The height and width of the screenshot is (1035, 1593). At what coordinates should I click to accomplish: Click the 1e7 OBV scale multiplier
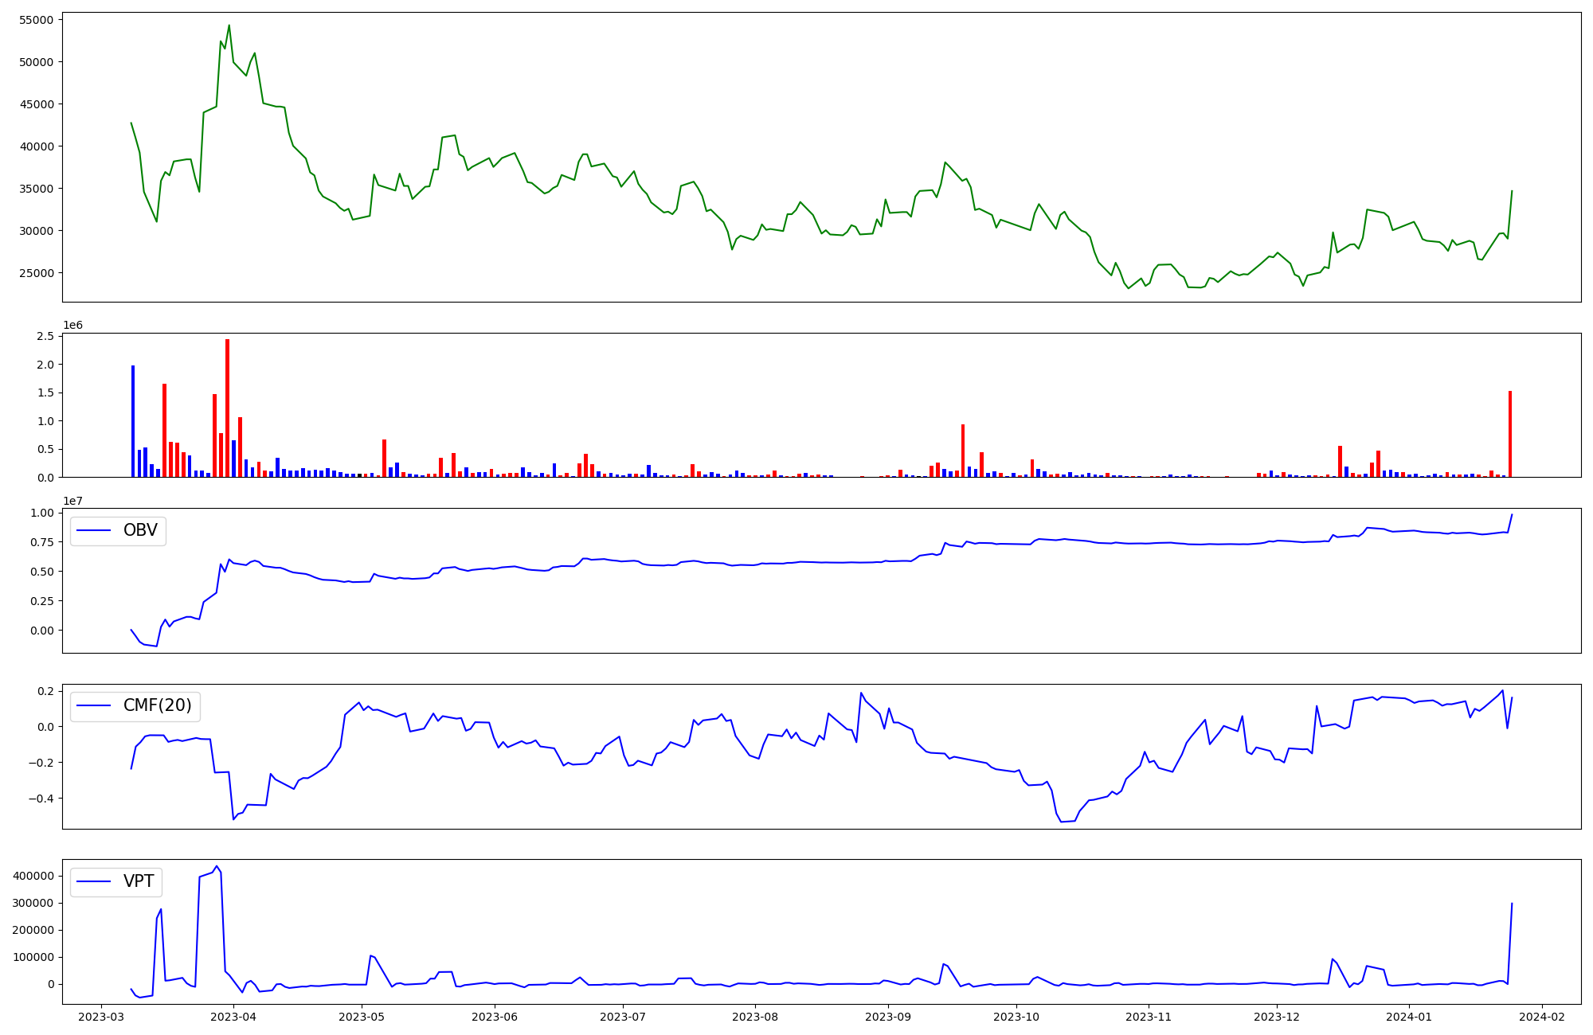click(72, 501)
